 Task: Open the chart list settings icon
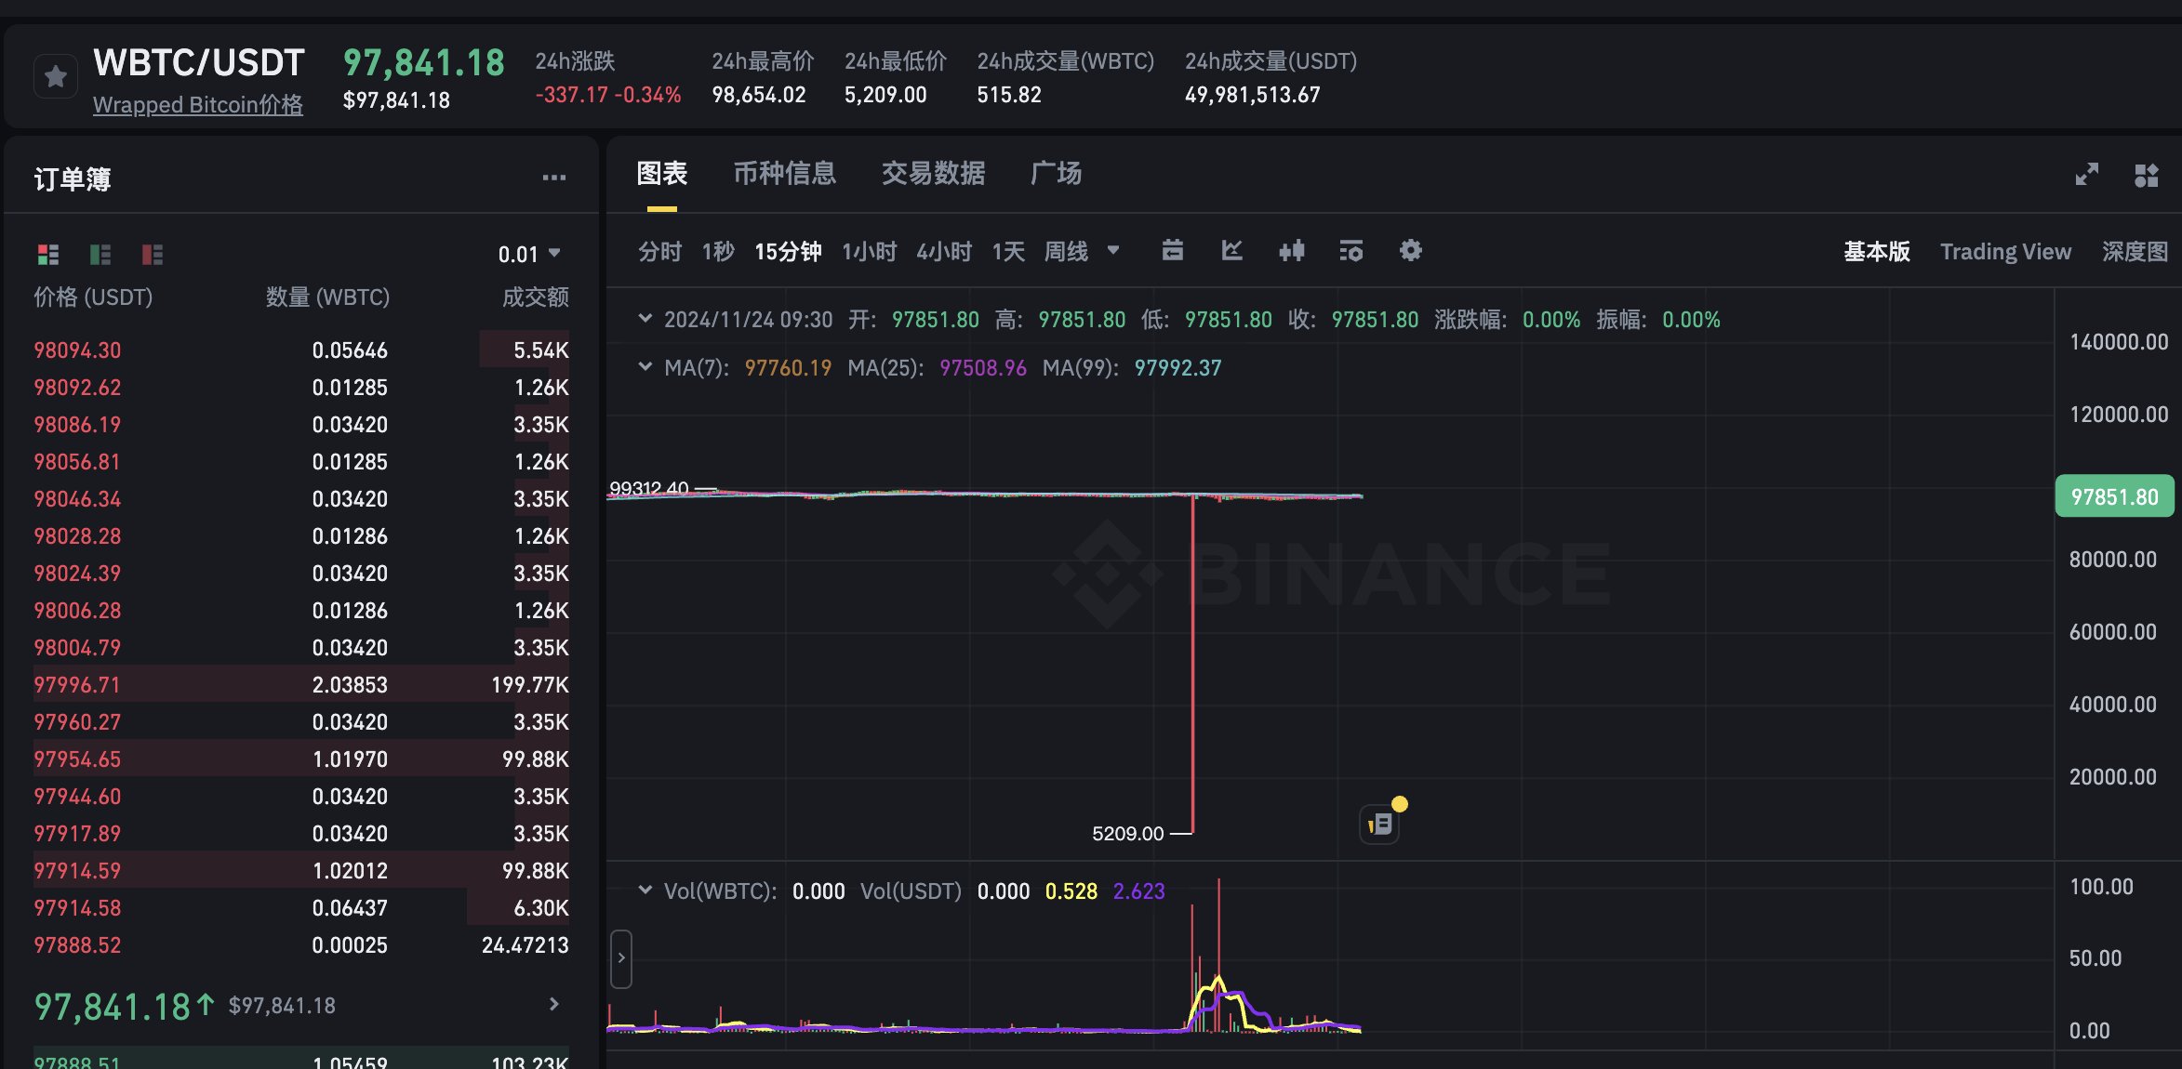[x=1350, y=250]
